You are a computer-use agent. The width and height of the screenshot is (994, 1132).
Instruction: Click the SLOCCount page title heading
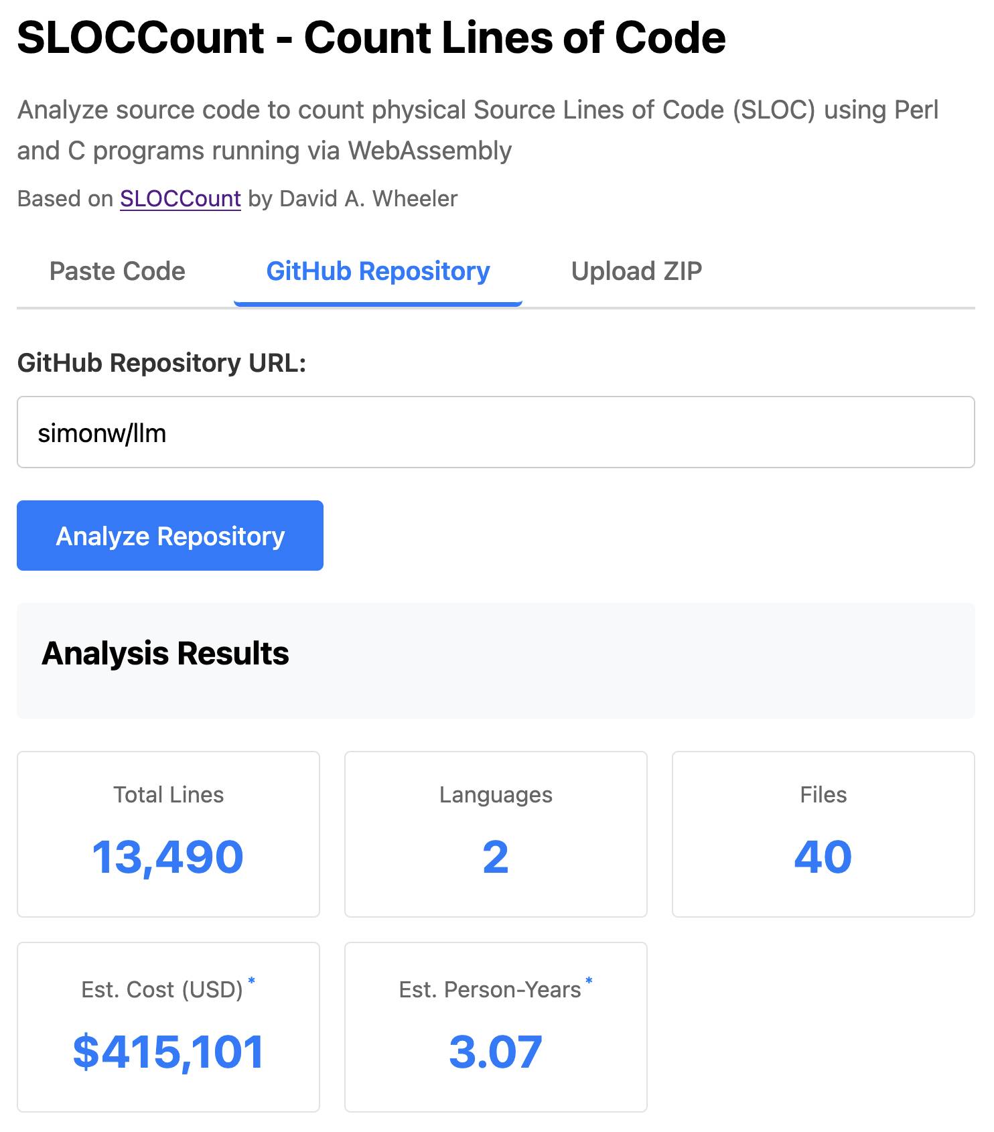pyautogui.click(x=371, y=38)
